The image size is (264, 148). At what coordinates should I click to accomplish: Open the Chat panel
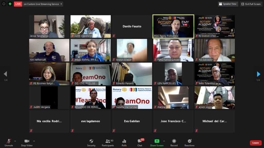[x=139, y=141]
